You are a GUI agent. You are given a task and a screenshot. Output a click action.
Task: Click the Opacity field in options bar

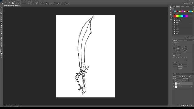[x=33, y=3]
